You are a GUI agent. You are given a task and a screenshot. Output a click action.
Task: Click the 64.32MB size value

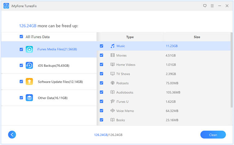(x=172, y=111)
